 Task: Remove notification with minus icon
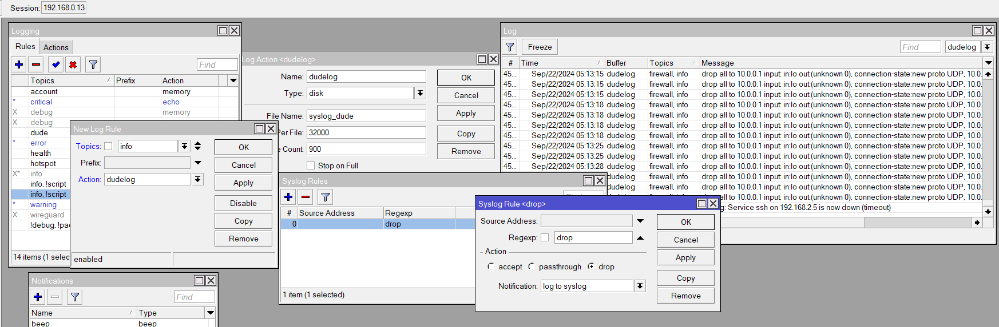(55, 297)
